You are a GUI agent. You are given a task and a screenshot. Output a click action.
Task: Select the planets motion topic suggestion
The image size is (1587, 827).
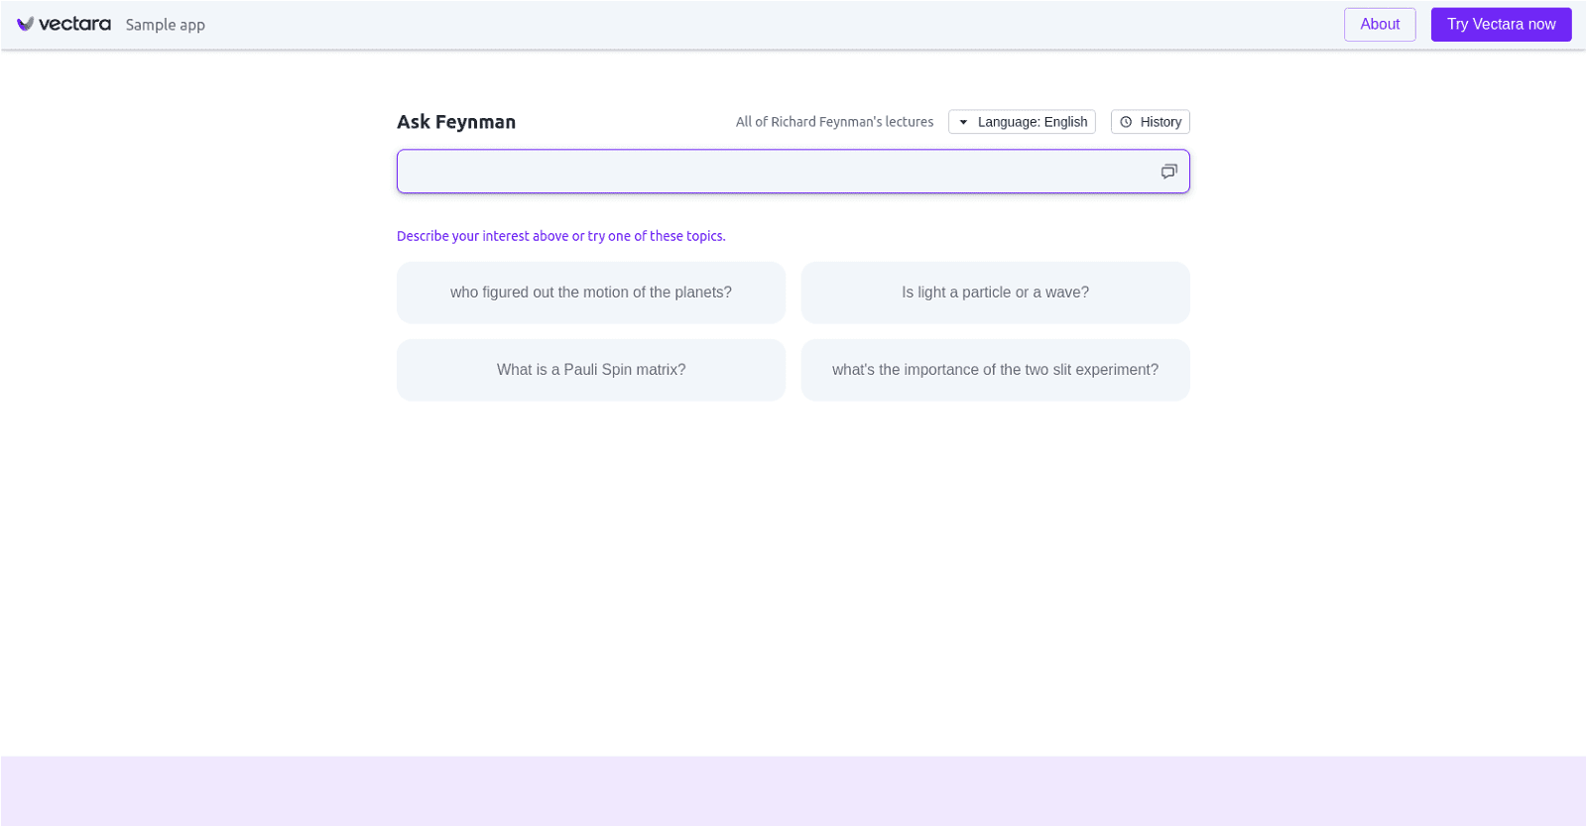[x=591, y=293]
